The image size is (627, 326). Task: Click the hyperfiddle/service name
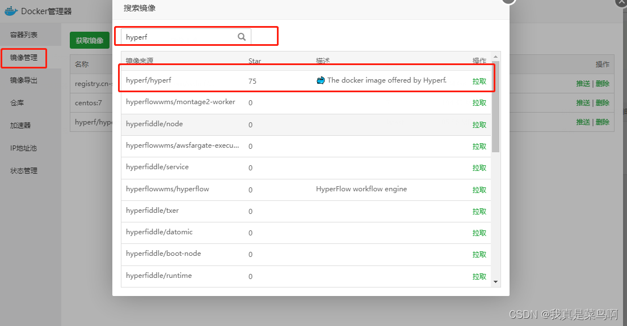157,167
